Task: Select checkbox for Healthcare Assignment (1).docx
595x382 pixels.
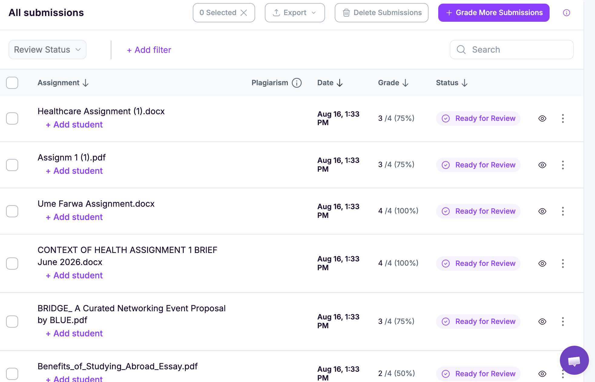Action: (x=12, y=118)
